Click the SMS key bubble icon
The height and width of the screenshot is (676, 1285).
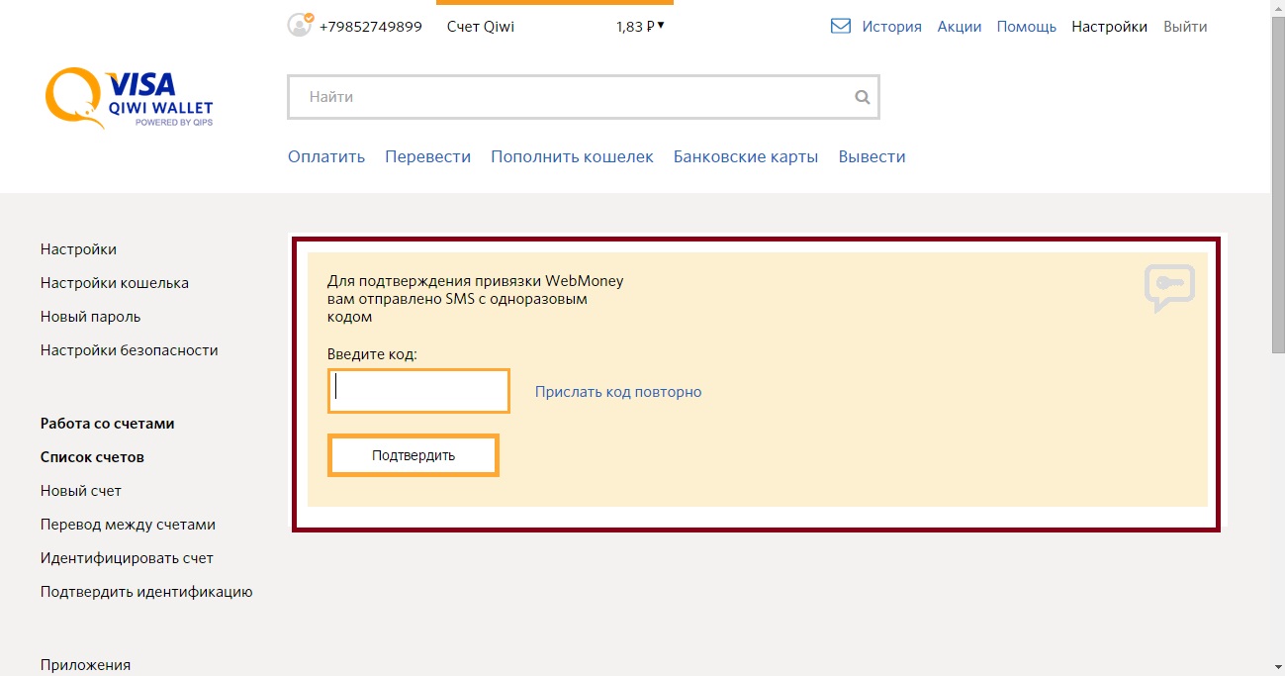point(1170,288)
